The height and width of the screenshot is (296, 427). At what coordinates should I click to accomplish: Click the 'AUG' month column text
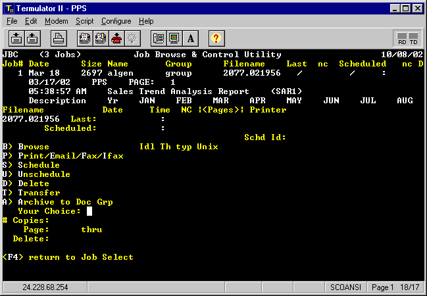tap(405, 101)
